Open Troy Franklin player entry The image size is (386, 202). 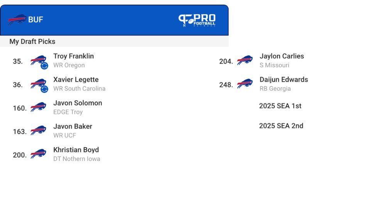coord(73,61)
